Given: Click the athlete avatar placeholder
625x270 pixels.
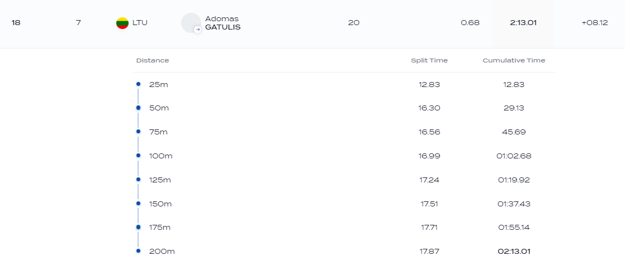Looking at the screenshot, I should (x=191, y=23).
